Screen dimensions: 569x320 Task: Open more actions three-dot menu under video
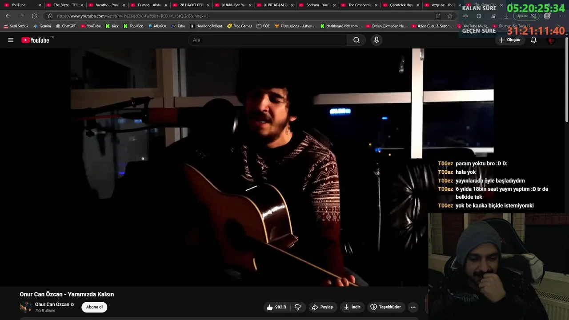pyautogui.click(x=413, y=307)
